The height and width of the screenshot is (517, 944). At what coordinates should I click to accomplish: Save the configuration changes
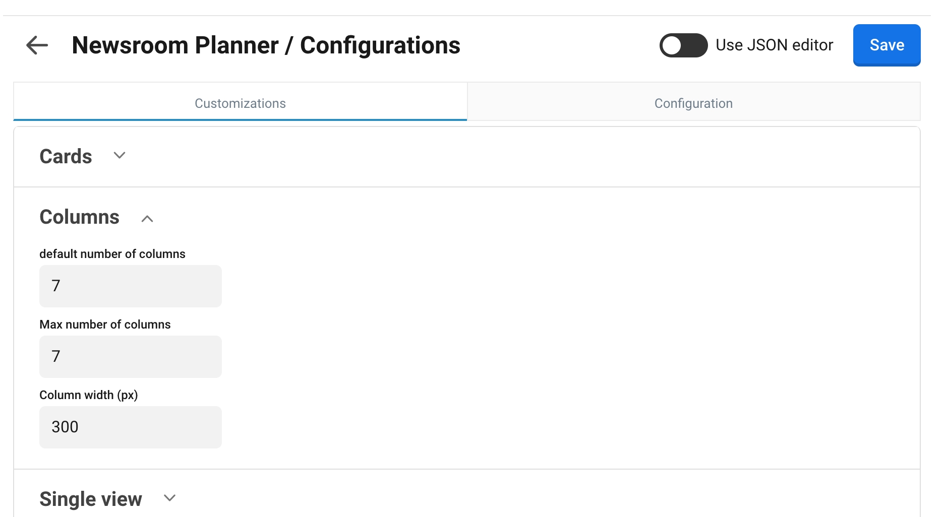pos(886,45)
